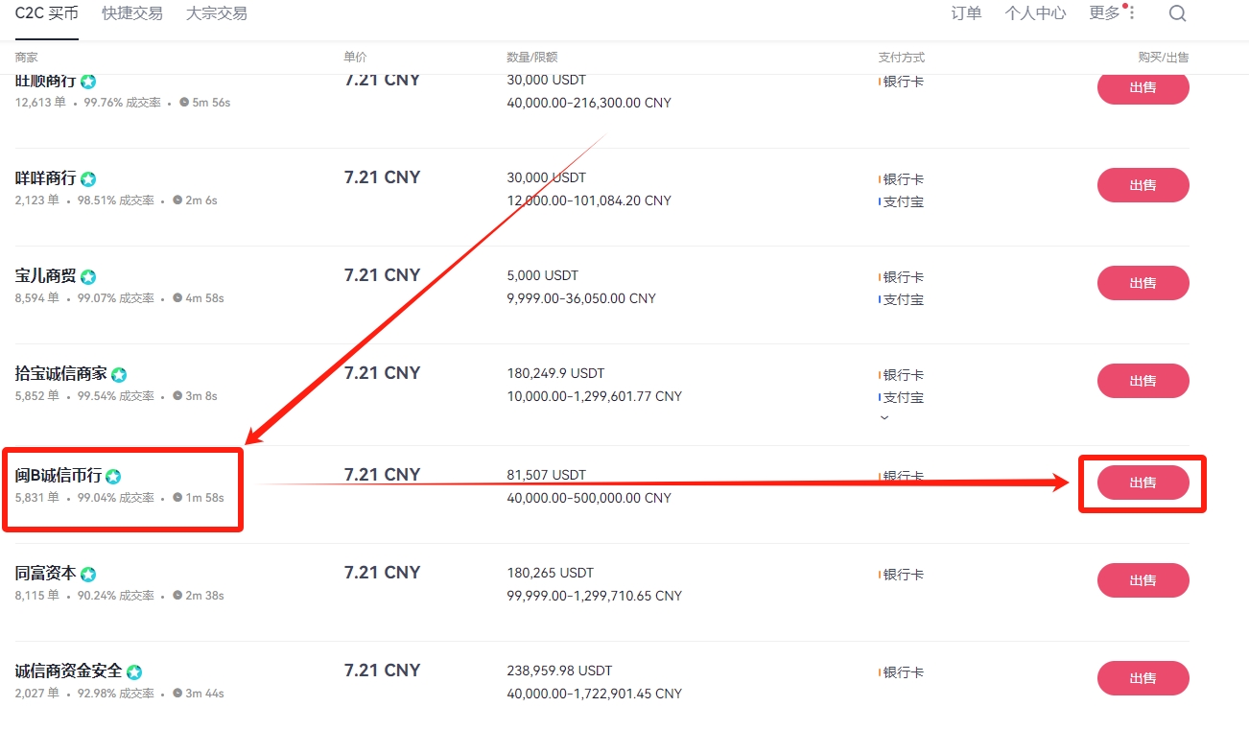1249x730 pixels.
Task: Click 出售 button for 咩咩商行
Action: [1143, 185]
